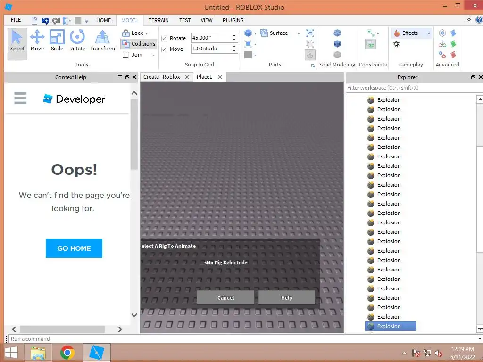Click the Advanced Object hexagon icon
This screenshot has width=483, height=362.
point(442,33)
